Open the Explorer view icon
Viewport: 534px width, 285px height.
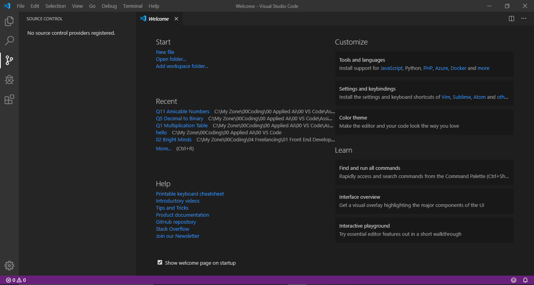coord(9,21)
